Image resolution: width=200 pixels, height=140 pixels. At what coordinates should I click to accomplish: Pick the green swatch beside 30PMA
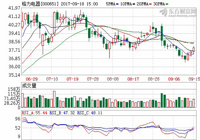(x=167, y=4)
